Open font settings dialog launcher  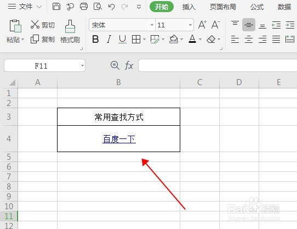point(221,49)
